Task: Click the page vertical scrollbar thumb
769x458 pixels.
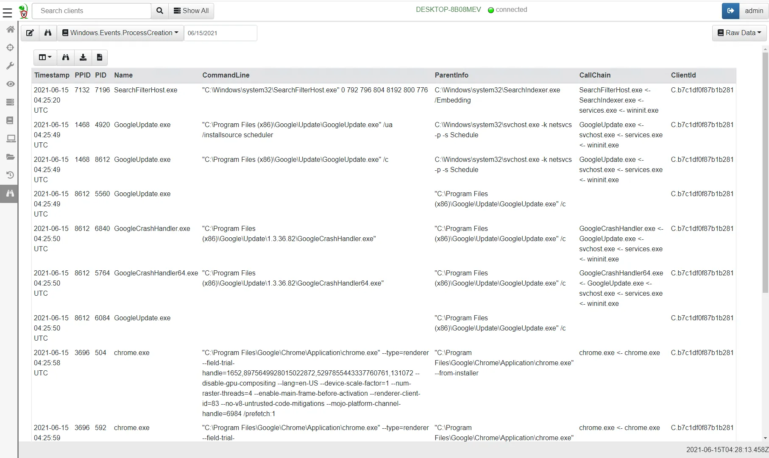Action: tap(765, 173)
